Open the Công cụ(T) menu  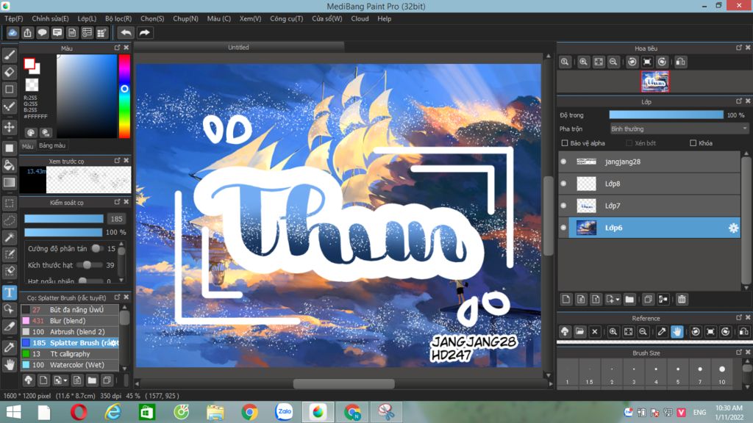point(286,18)
